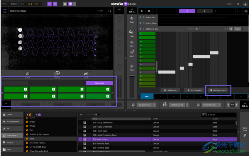Mute the Studio Trap deck speaker icon
Screen dimensions: 249x156
[140, 17]
